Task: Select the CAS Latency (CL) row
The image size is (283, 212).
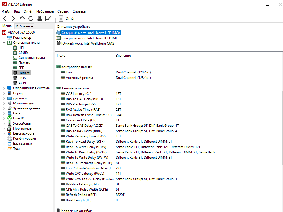Action: pos(137,94)
